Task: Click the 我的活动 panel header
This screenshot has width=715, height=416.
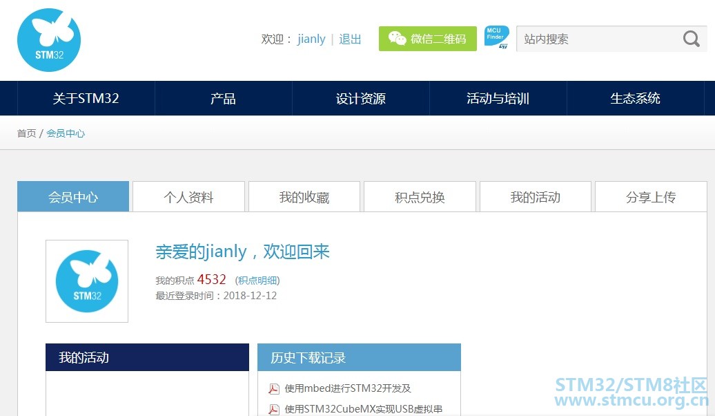Action: [147, 357]
